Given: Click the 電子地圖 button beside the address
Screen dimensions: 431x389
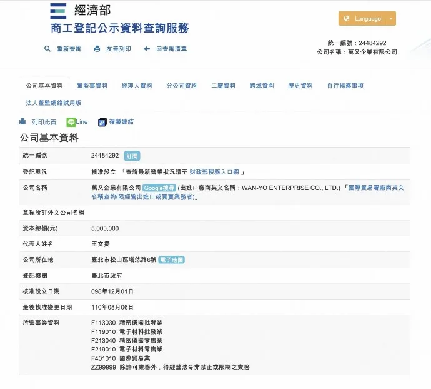Looking at the screenshot, I should point(172,260).
